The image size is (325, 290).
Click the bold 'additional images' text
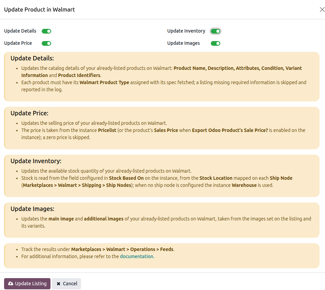point(103,219)
